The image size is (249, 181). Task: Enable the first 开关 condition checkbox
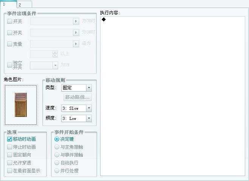pyautogui.click(x=9, y=21)
